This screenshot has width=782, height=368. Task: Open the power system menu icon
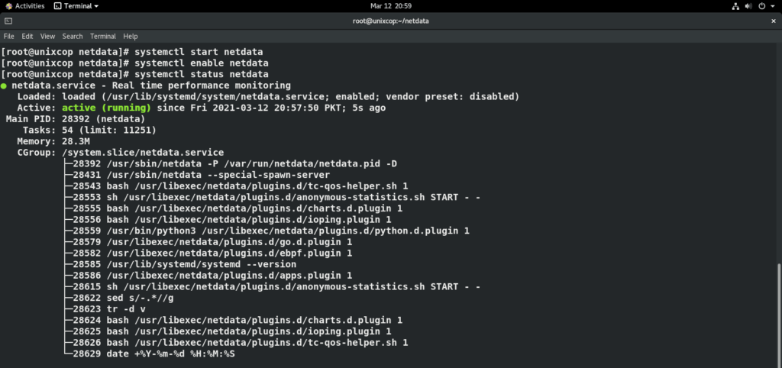[761, 6]
